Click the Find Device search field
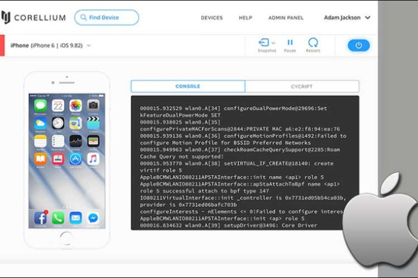 (107, 17)
